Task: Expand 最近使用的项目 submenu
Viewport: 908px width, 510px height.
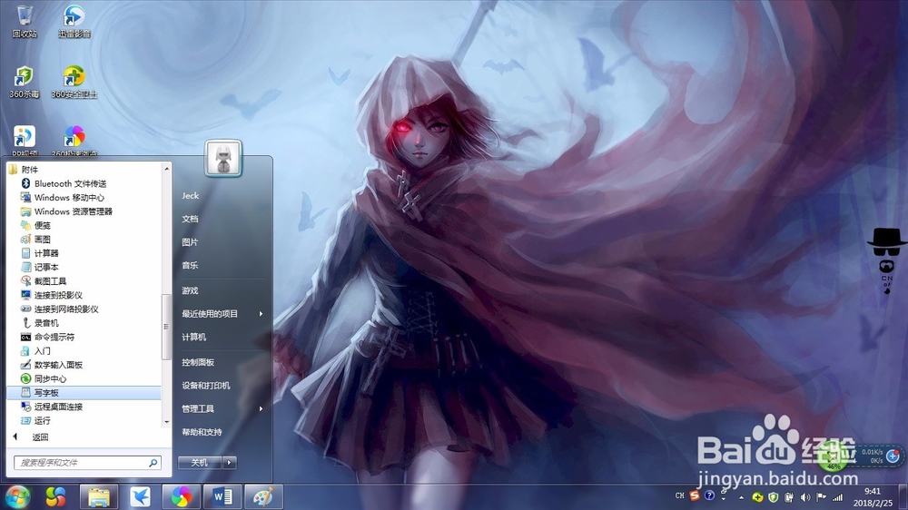Action: (x=223, y=314)
